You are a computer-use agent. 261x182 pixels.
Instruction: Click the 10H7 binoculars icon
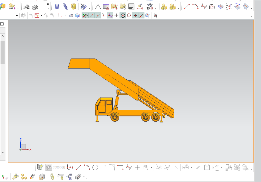click(150, 7)
